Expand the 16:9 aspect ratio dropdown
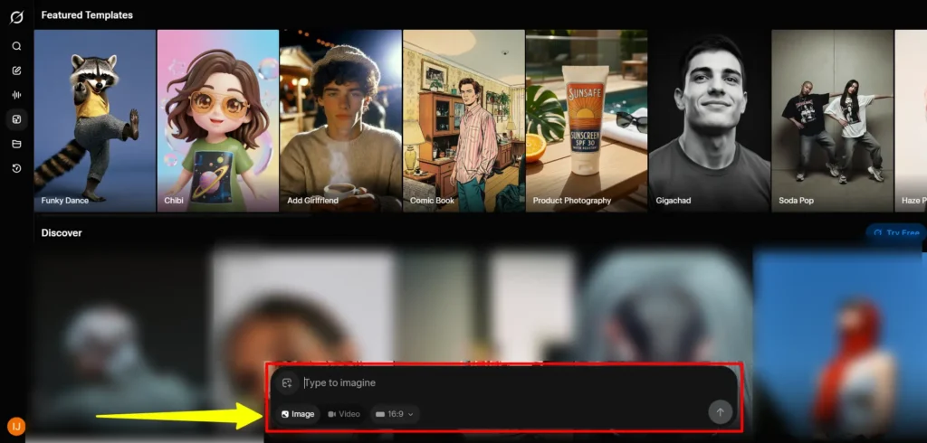Image resolution: width=927 pixels, height=443 pixels. point(395,414)
